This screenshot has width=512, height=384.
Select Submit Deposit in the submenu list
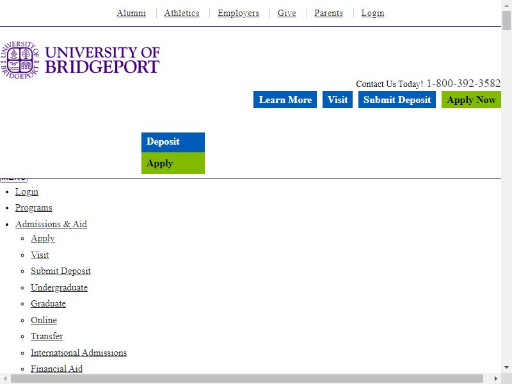point(61,271)
